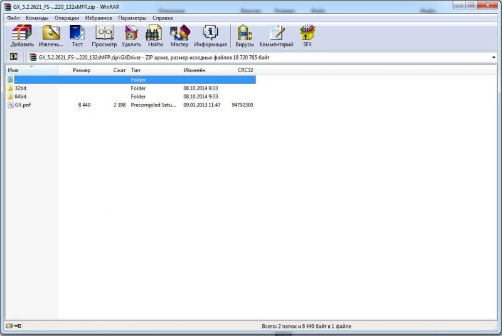Click the CRC value 947923E0

242,105
